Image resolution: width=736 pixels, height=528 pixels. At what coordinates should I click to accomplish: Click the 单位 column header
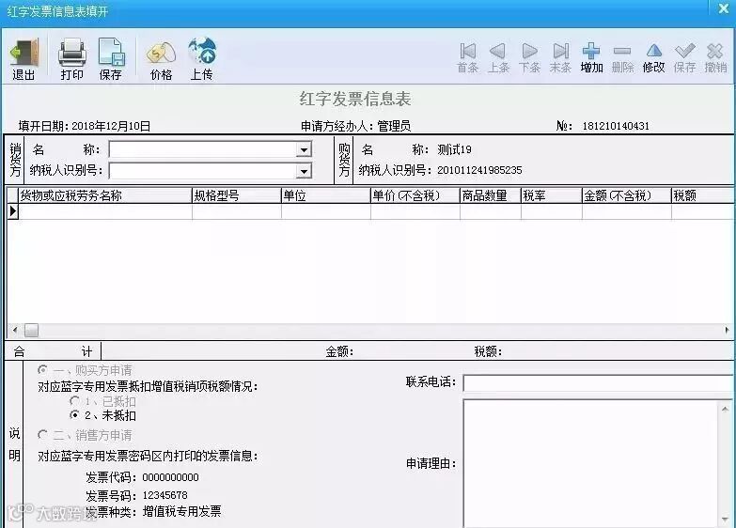[326, 195]
